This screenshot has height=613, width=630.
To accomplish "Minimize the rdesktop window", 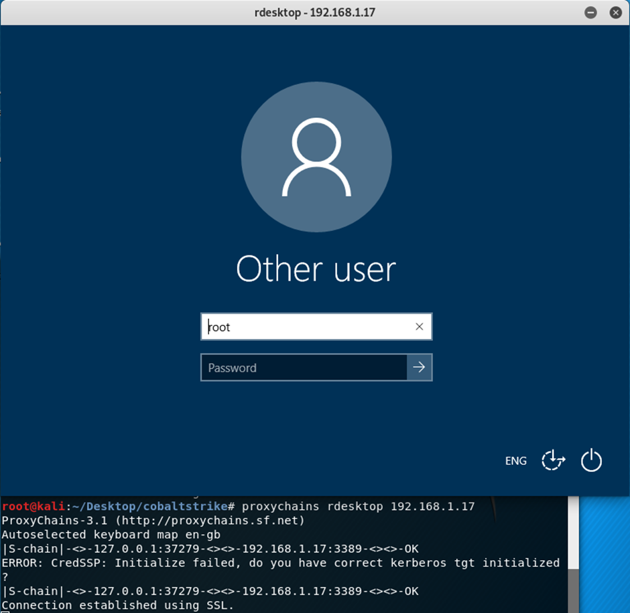I will pos(590,13).
